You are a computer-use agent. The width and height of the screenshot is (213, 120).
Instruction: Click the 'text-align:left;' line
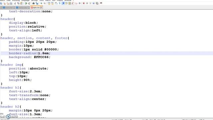point(26,30)
